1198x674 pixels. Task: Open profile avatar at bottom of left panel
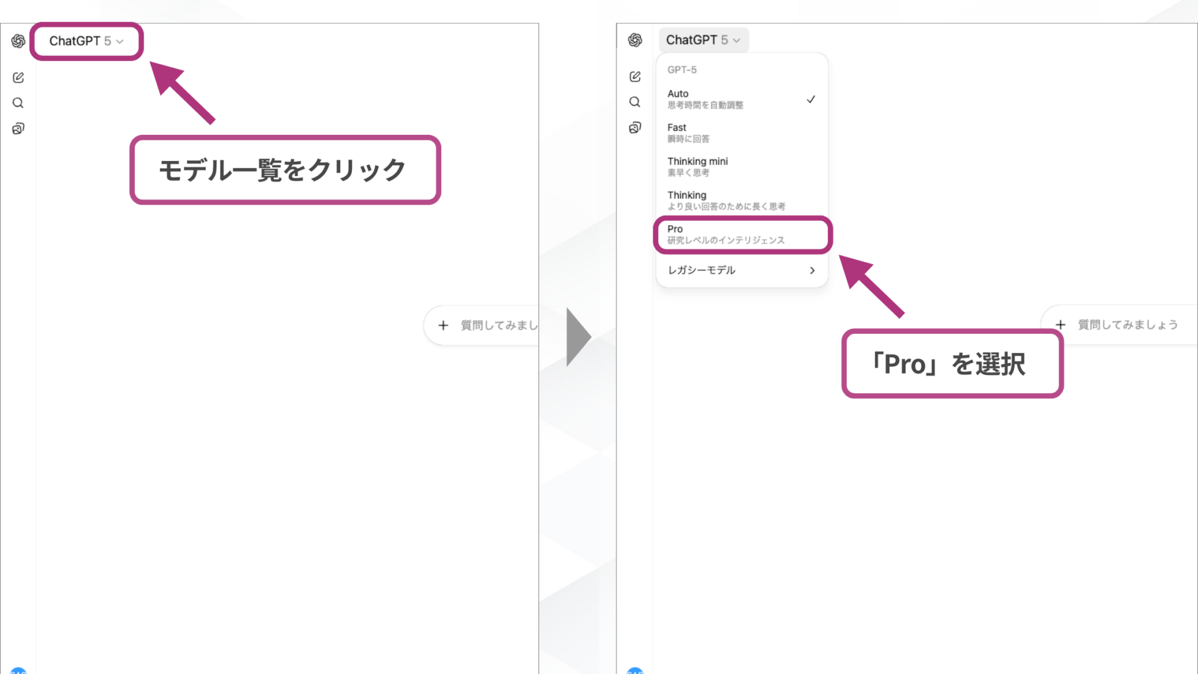(18, 670)
